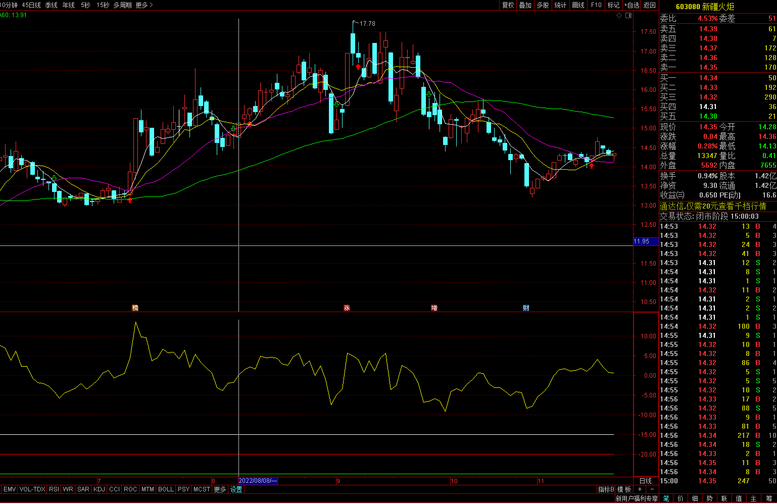Click the 日线 period label
Image resolution: width=777 pixels, height=504 pixels.
[x=646, y=481]
